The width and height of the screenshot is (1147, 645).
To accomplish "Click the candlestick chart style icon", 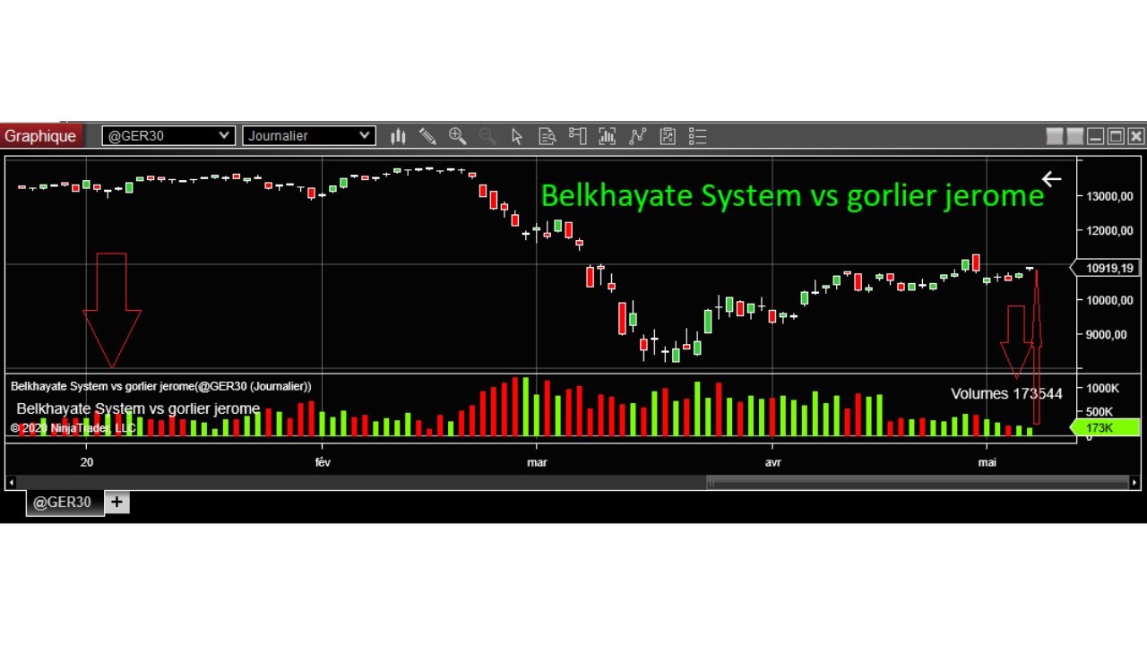I will (x=398, y=136).
